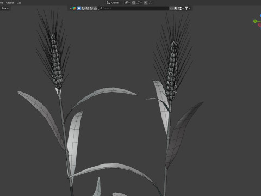261x196 pixels.
Task: Click the chevron button right of search
Action: point(171,8)
